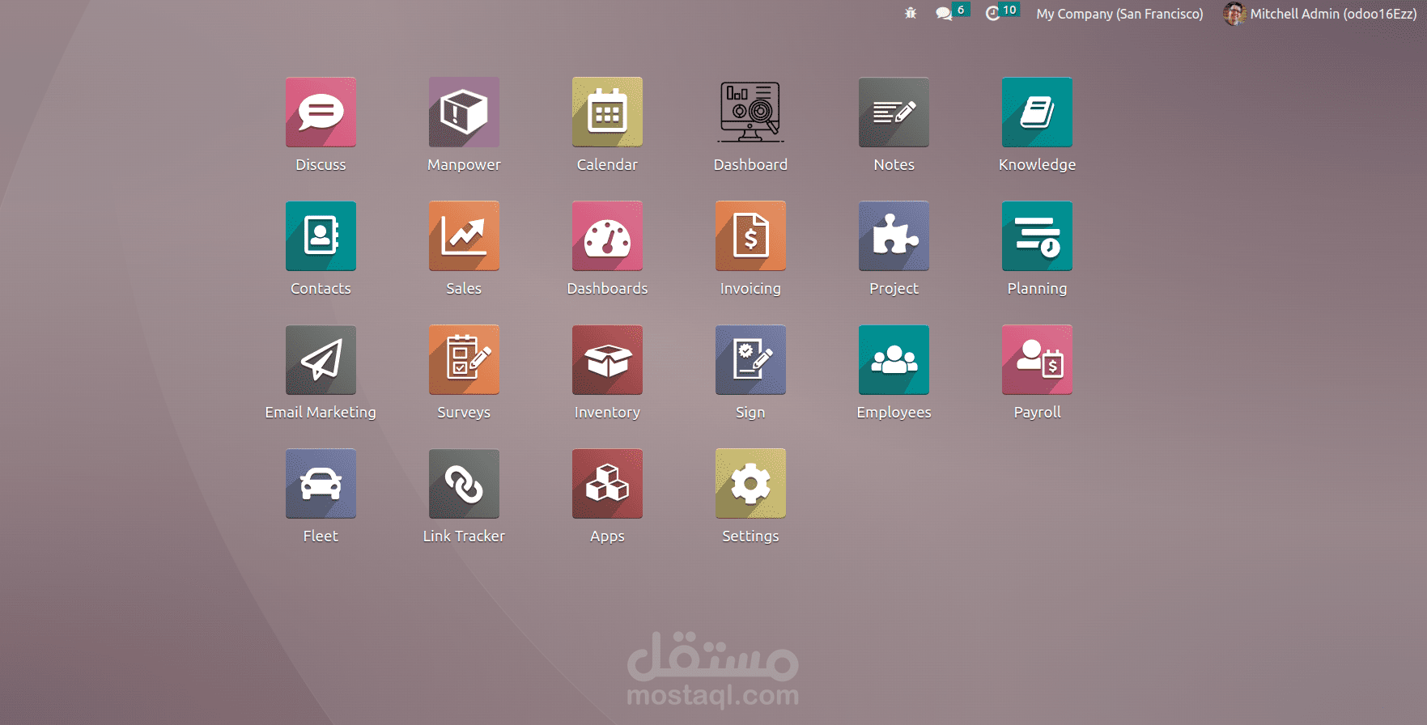The image size is (1427, 725).
Task: Open the Invoicing app
Action: pos(750,236)
